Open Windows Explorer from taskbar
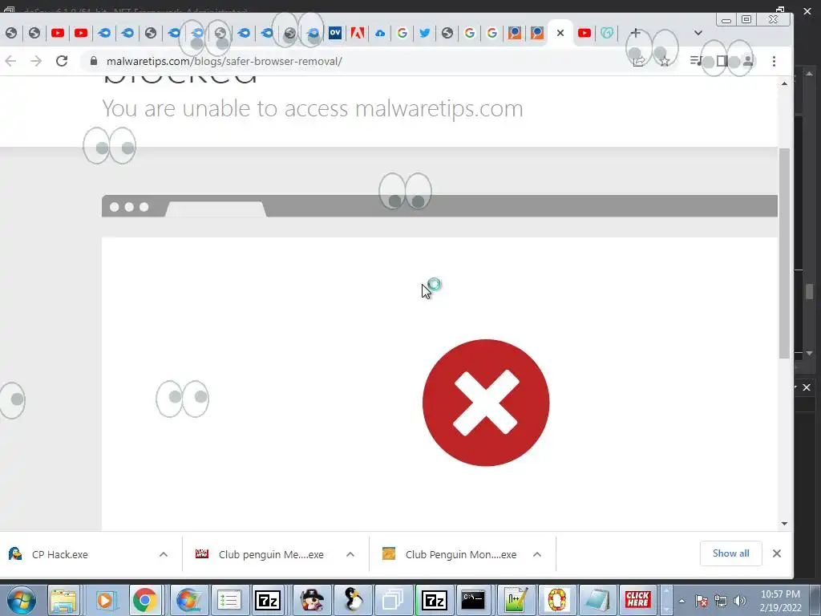The image size is (821, 616). coord(64,600)
